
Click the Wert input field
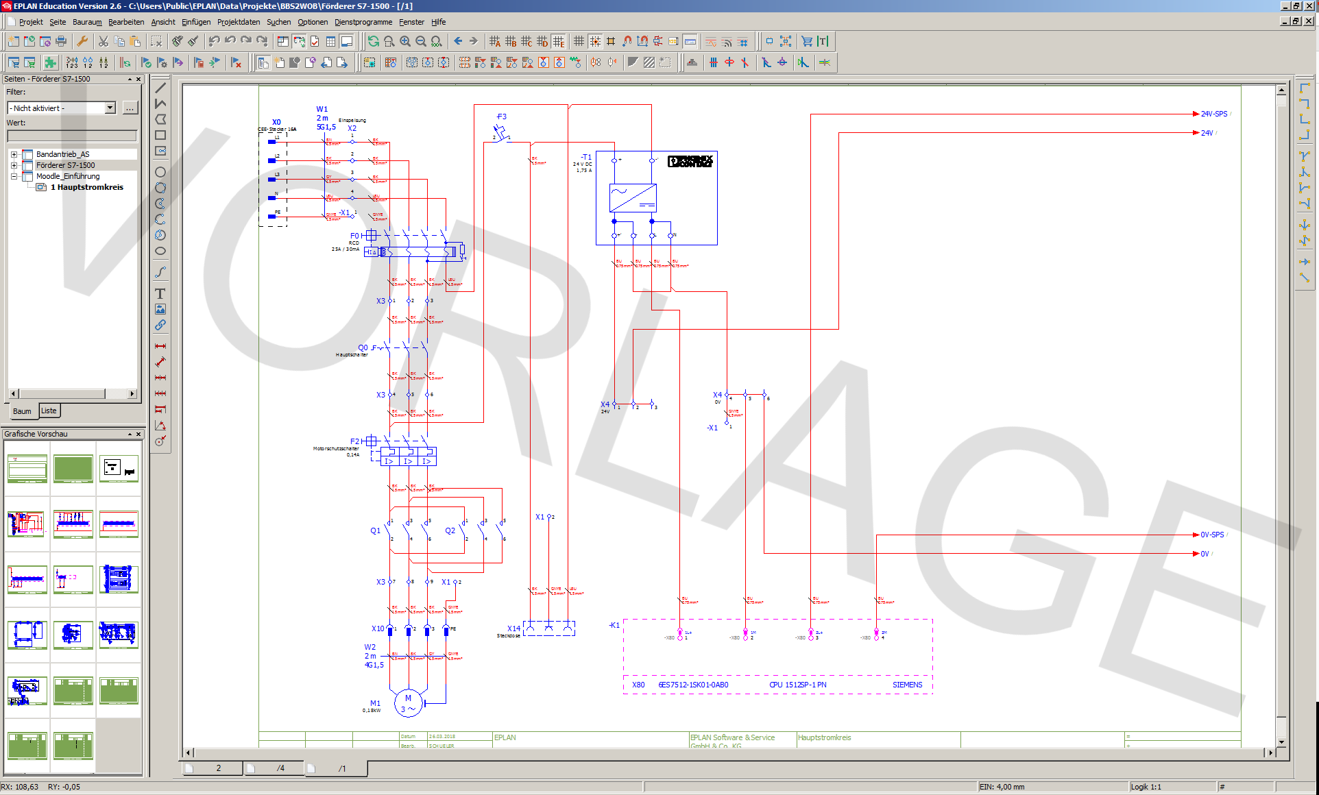pos(72,136)
